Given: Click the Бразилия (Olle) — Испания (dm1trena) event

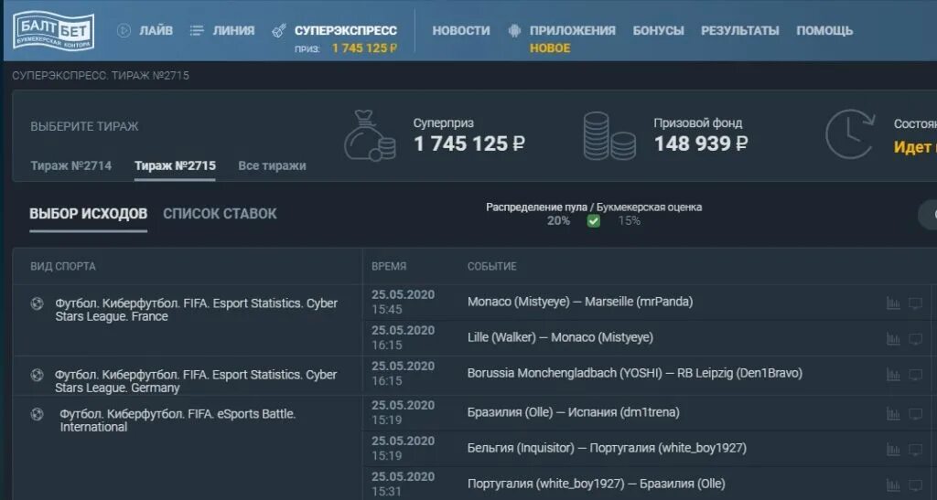Looking at the screenshot, I should [x=574, y=412].
